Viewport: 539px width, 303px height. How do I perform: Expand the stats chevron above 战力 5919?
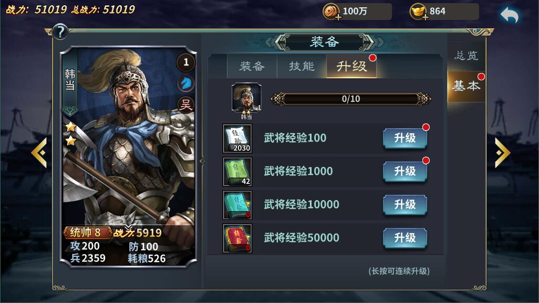click(128, 227)
